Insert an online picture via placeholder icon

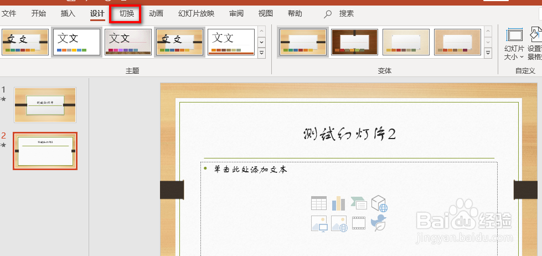click(x=339, y=223)
